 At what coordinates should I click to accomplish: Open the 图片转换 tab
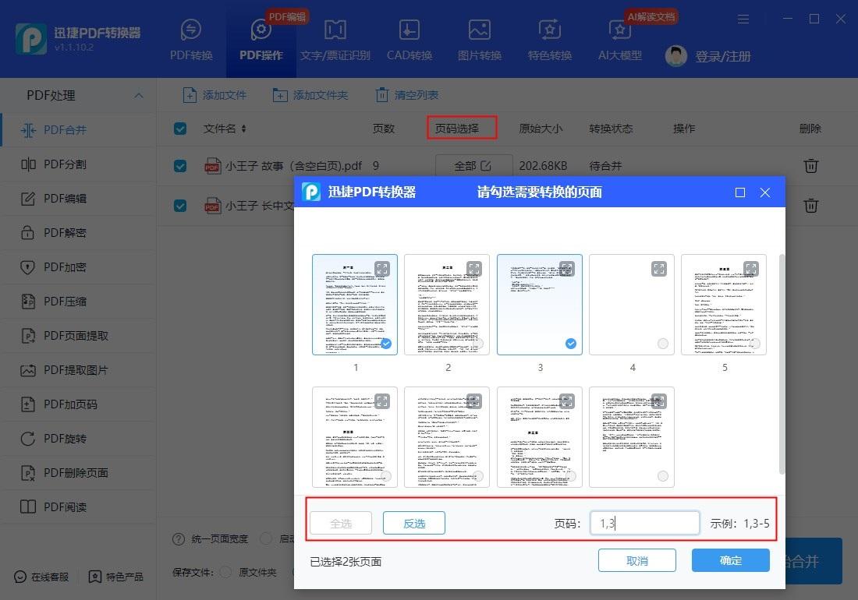(480, 39)
